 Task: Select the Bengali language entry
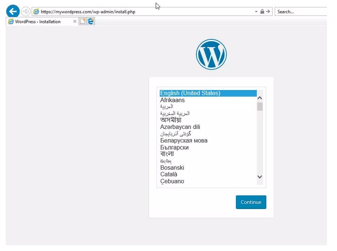click(208, 154)
